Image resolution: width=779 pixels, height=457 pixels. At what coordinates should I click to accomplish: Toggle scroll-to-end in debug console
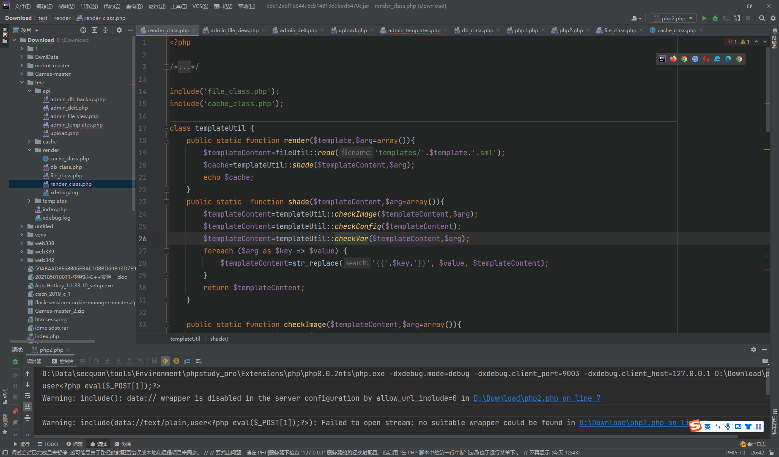(x=27, y=407)
